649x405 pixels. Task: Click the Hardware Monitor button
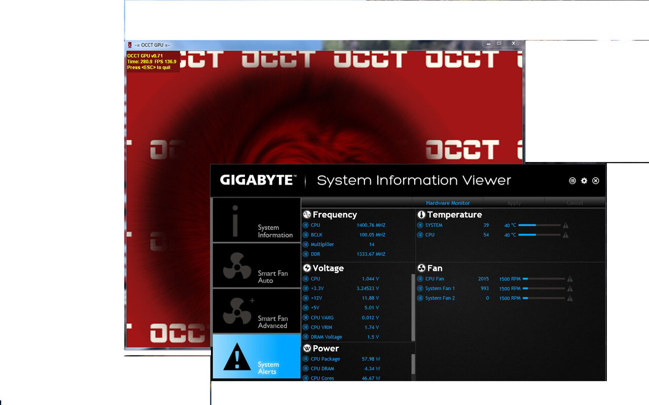(448, 203)
